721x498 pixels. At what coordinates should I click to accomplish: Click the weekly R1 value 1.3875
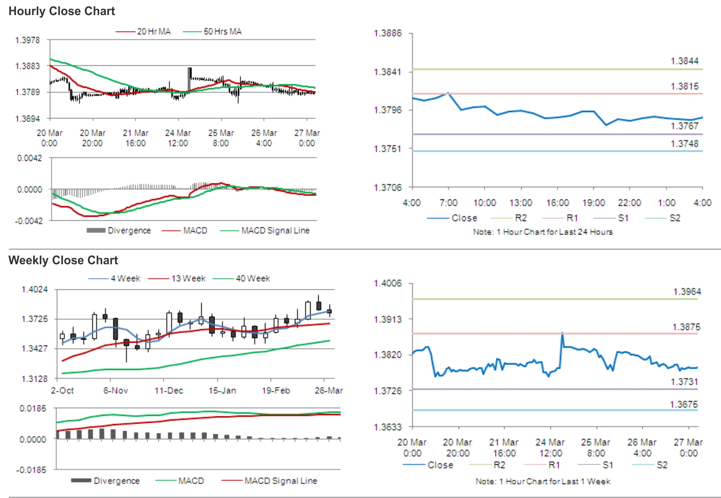tap(686, 327)
